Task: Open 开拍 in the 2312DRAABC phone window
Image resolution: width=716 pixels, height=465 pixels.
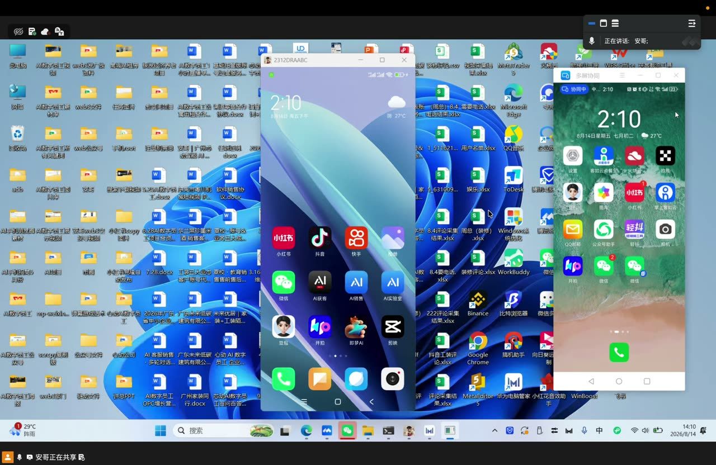Action: point(320,326)
